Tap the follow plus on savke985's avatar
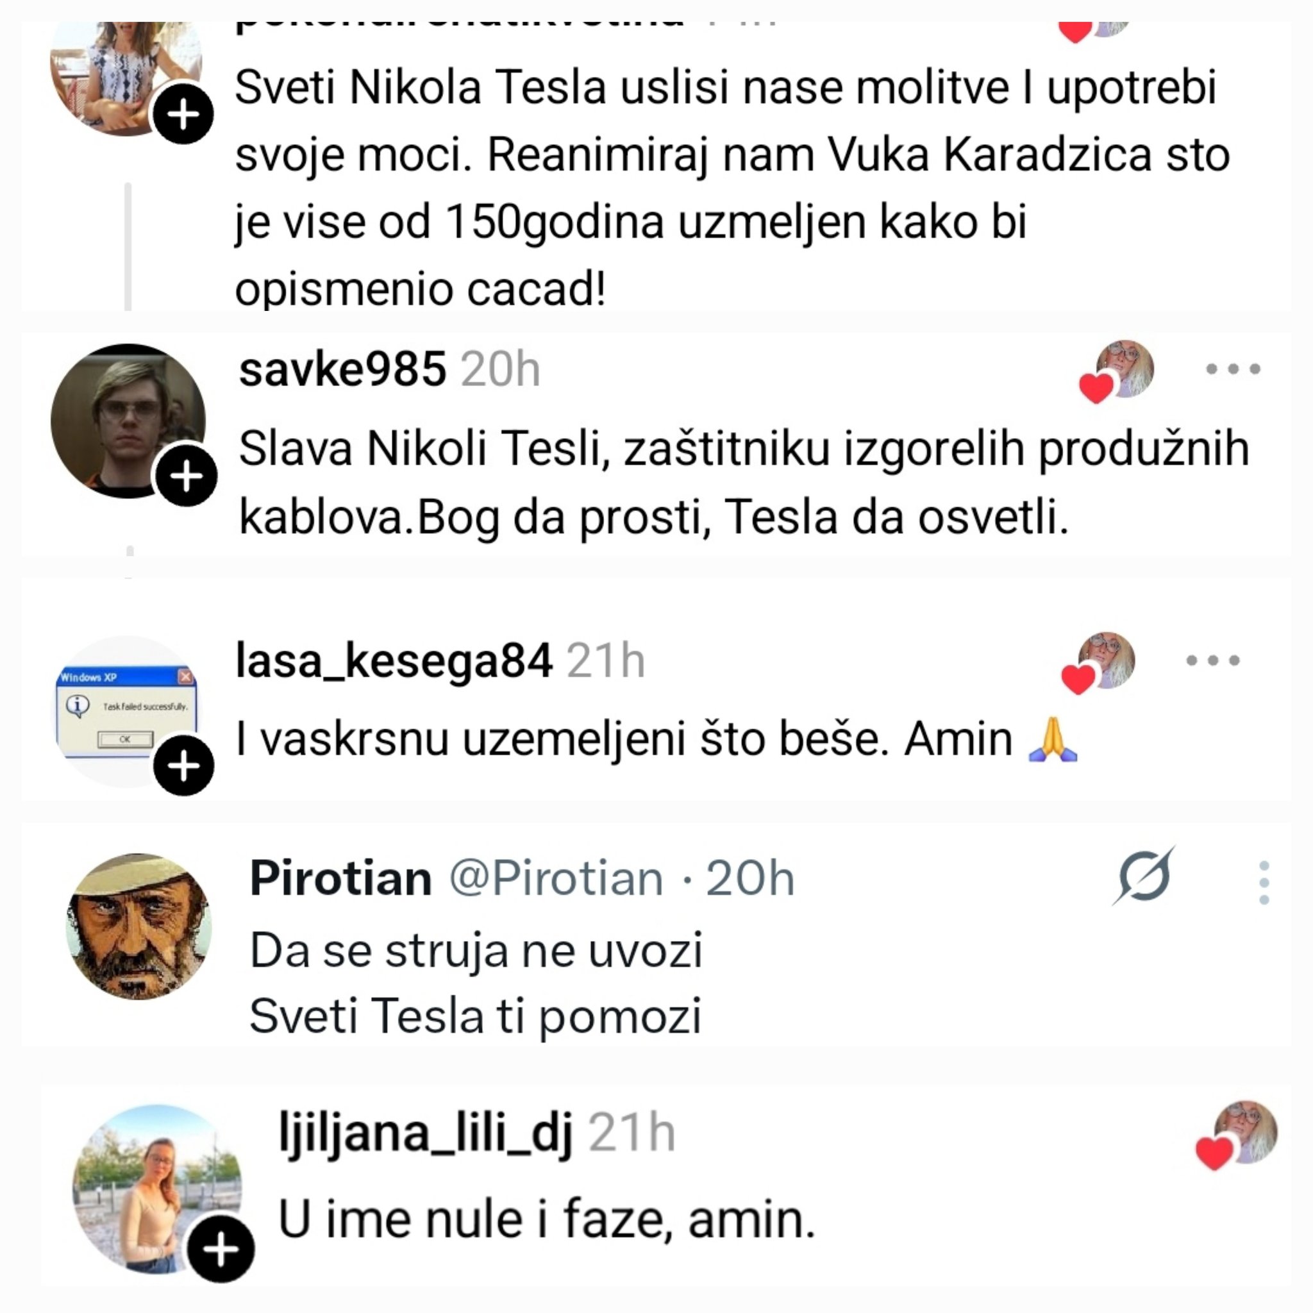 186,476
